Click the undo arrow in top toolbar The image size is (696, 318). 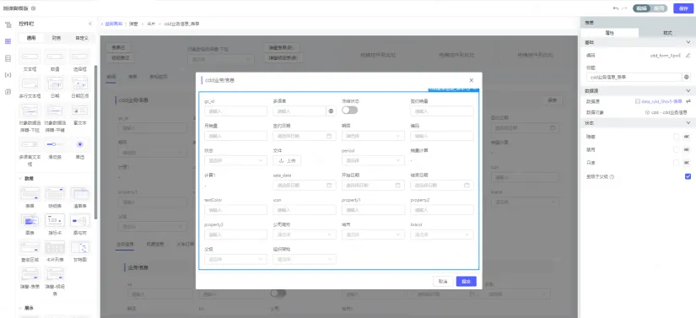(615, 8)
